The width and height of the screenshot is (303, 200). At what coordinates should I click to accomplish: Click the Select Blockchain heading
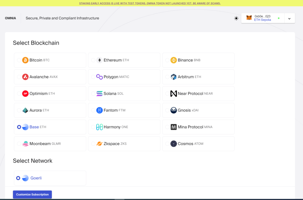[x=36, y=43]
